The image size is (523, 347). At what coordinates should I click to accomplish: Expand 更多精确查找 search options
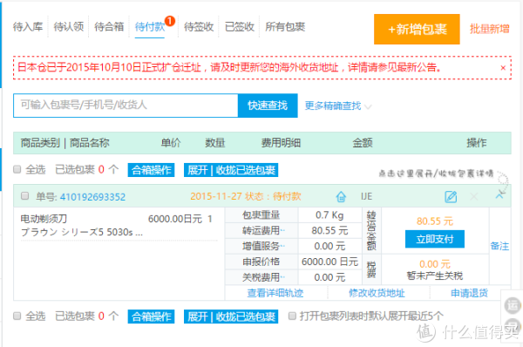tap(338, 106)
